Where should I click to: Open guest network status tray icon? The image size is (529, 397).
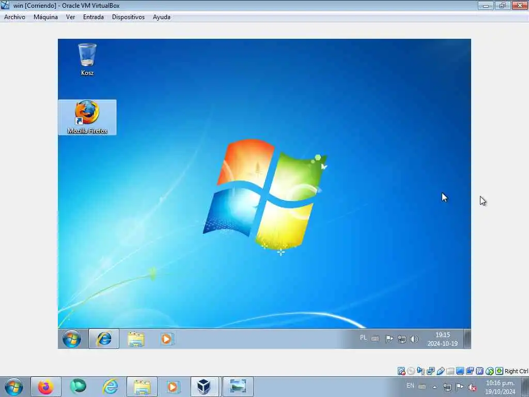click(x=401, y=339)
